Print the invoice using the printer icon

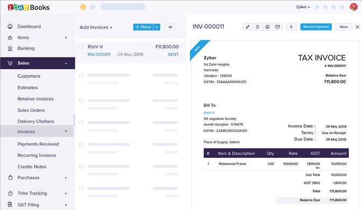[267, 27]
